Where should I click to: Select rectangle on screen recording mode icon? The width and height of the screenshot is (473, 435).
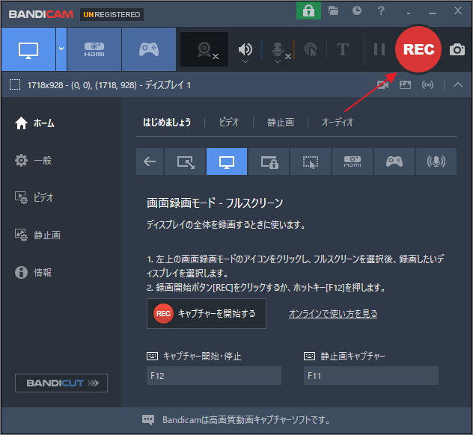(x=185, y=161)
